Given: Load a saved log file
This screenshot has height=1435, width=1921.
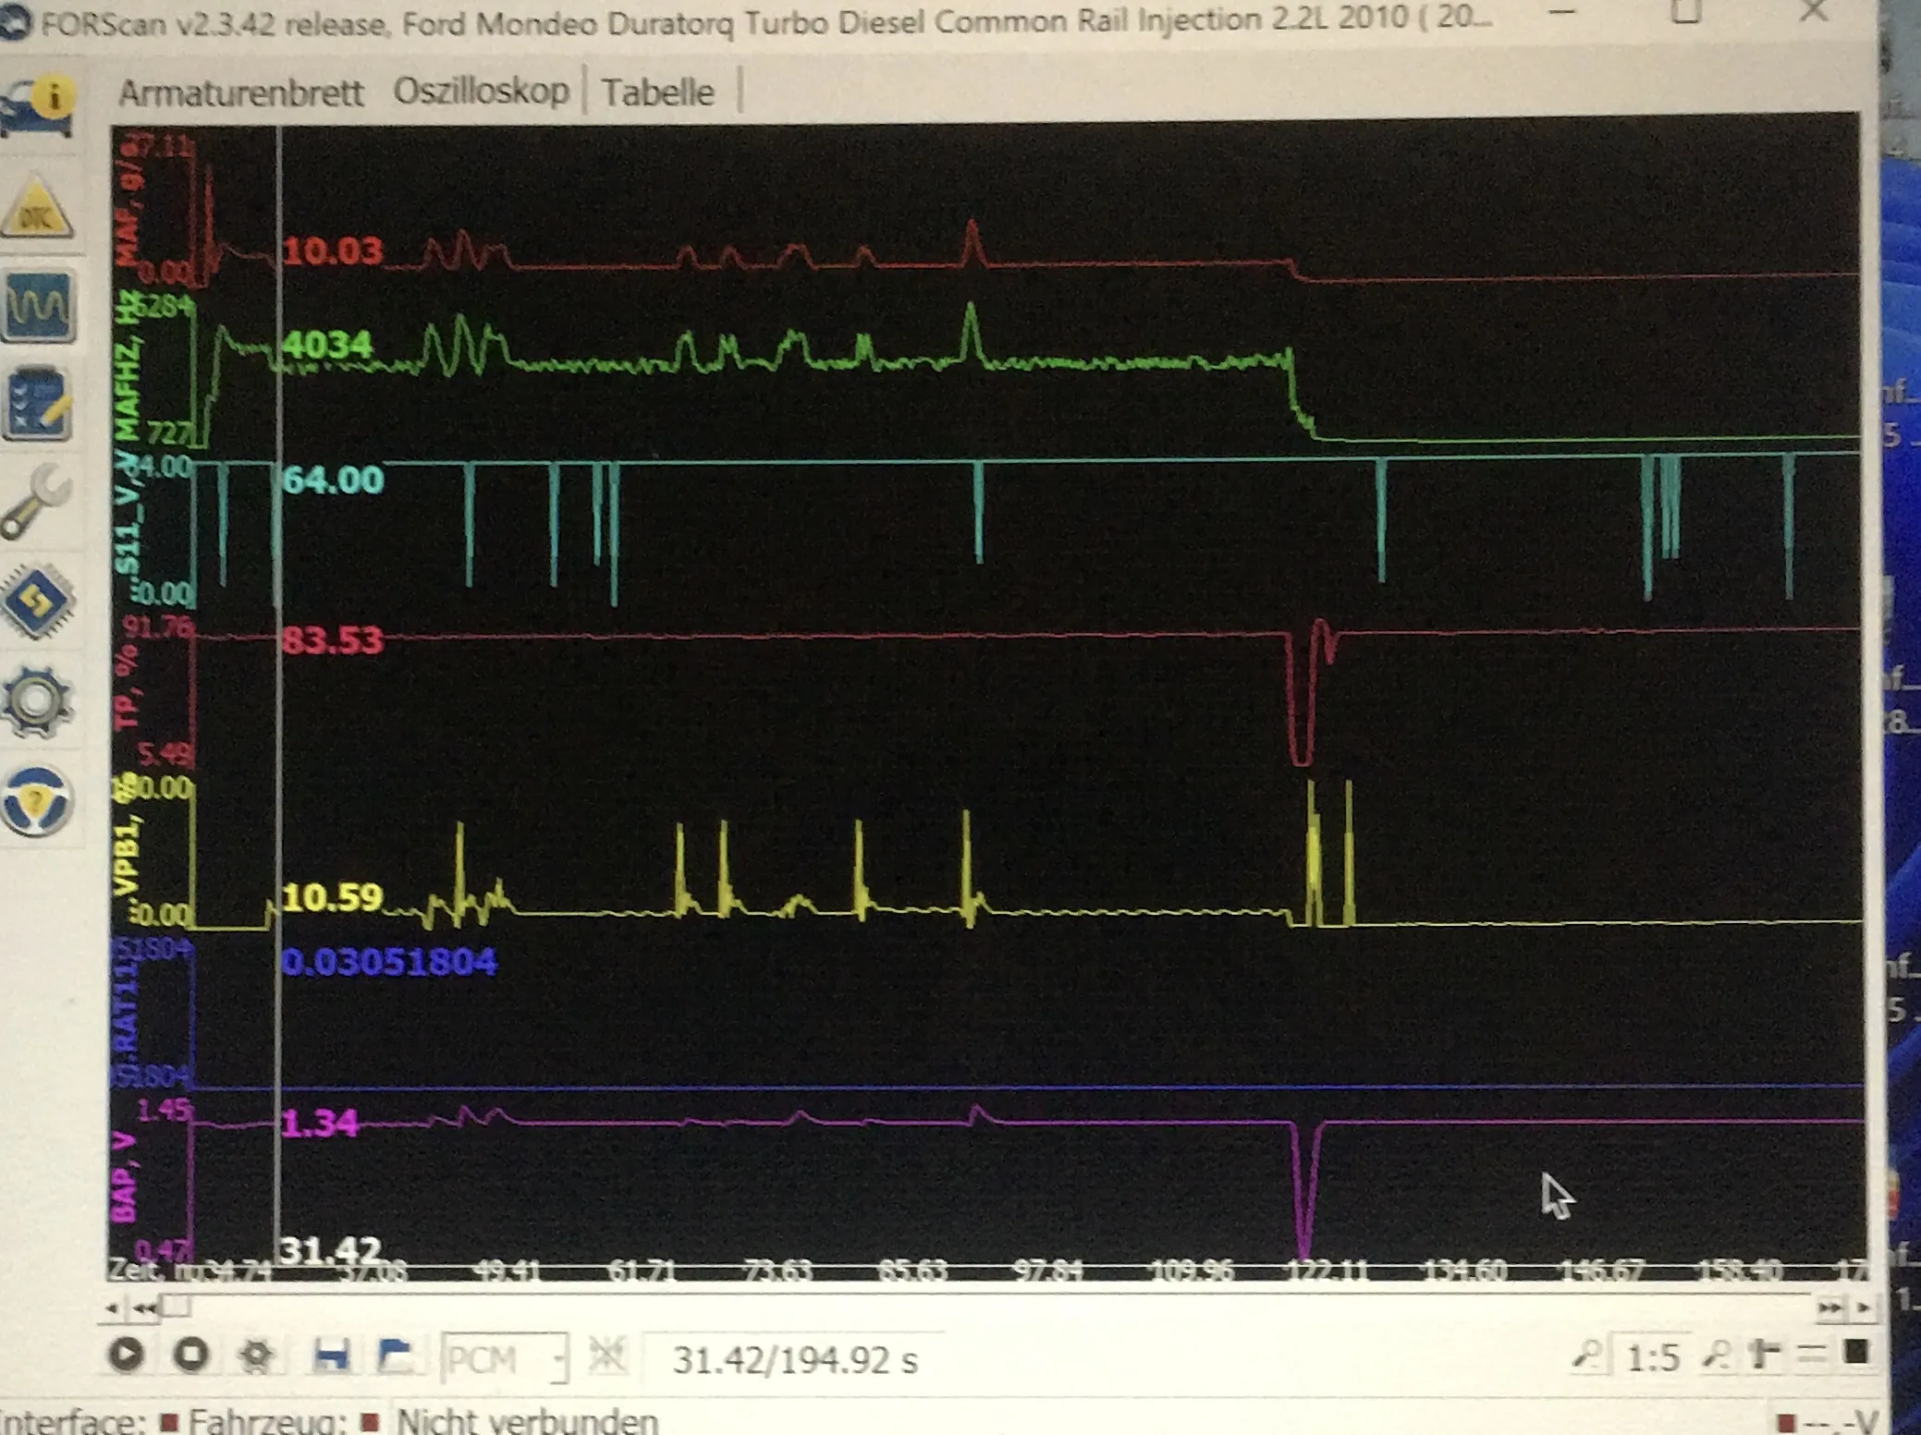Looking at the screenshot, I should pyautogui.click(x=396, y=1356).
